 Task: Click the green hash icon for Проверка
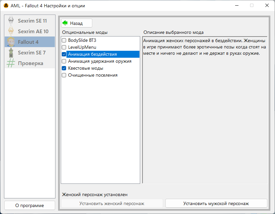point(11,63)
